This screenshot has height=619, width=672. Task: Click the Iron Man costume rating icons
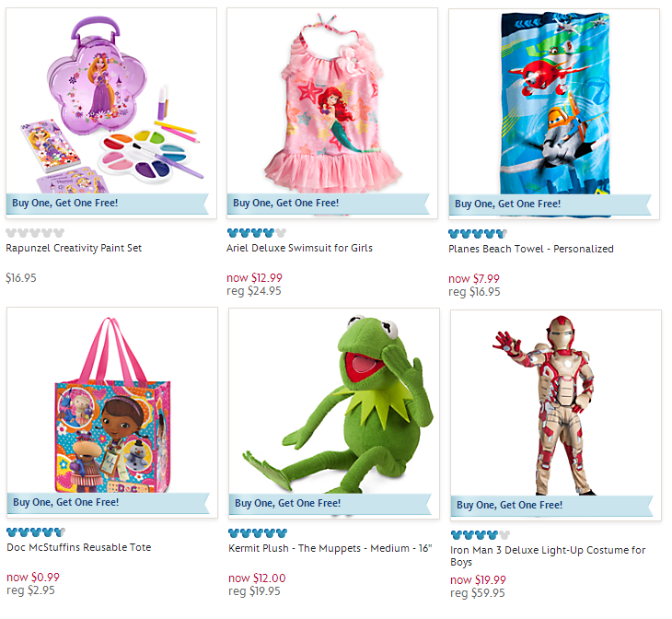[480, 535]
